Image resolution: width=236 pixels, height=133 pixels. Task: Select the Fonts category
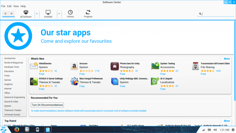(x=7, y=76)
